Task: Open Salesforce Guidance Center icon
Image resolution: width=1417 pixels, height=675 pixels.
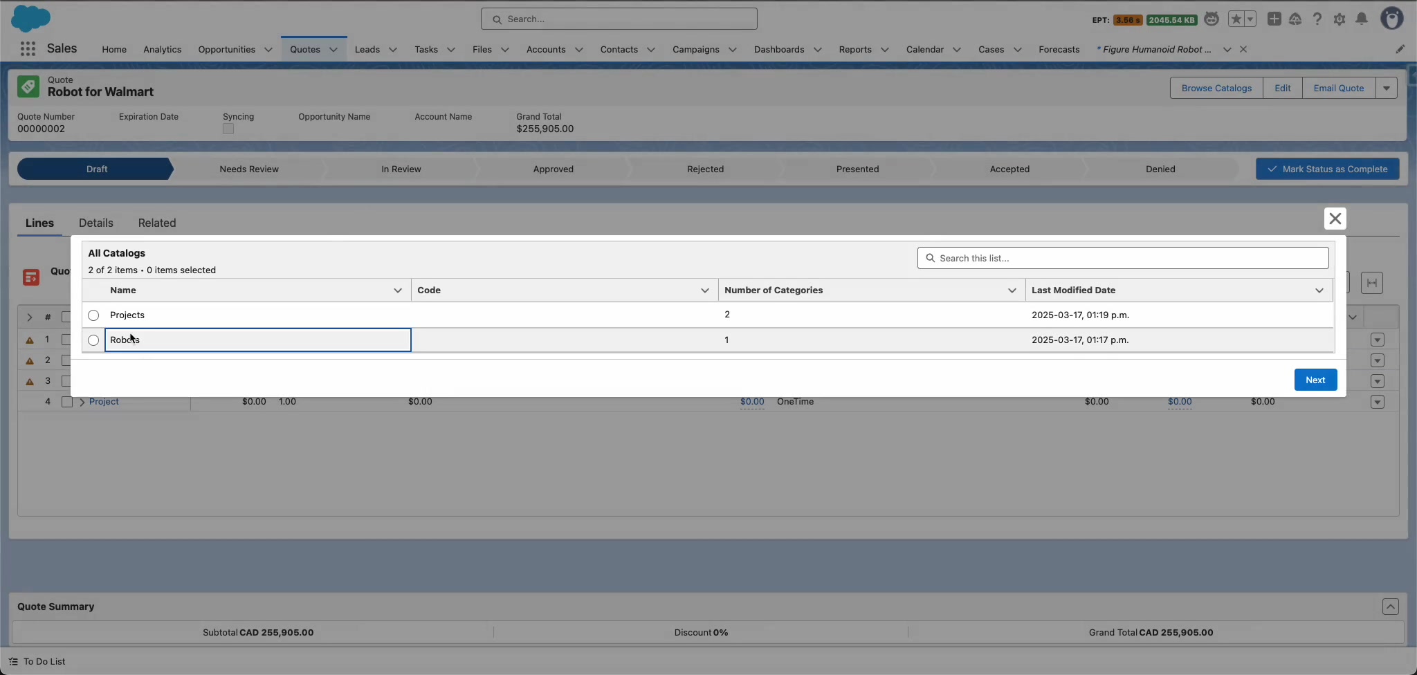Action: coord(1295,19)
